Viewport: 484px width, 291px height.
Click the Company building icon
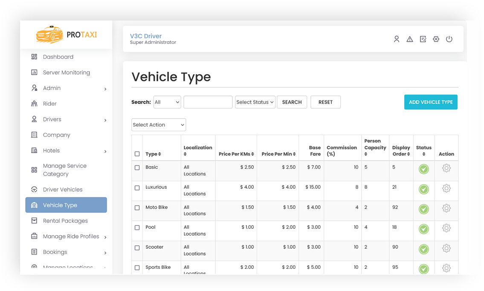click(x=34, y=135)
